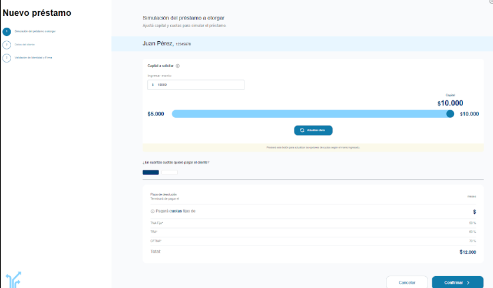Click the info icon beside Capital a solicitar

(178, 66)
